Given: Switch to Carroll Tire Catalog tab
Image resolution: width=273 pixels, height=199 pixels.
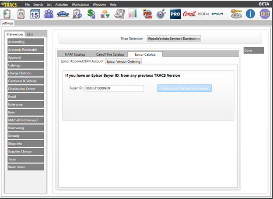Looking at the screenshot, I should click(110, 54).
